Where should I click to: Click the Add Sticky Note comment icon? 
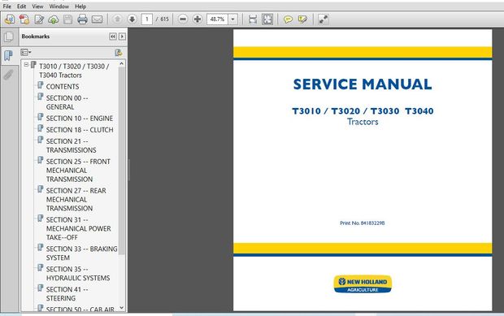pos(288,19)
